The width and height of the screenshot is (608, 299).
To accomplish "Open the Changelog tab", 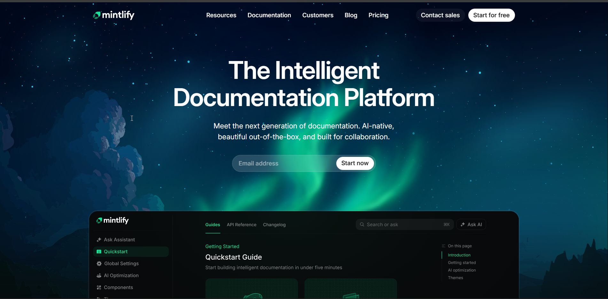I will [274, 225].
